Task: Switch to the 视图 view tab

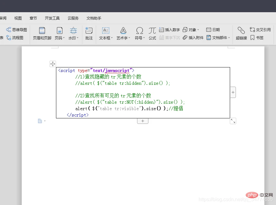Action: point(18,18)
